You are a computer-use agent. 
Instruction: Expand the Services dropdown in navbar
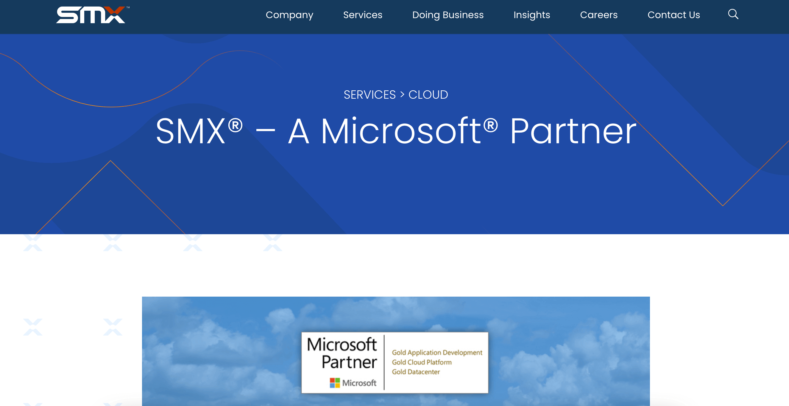pos(363,15)
